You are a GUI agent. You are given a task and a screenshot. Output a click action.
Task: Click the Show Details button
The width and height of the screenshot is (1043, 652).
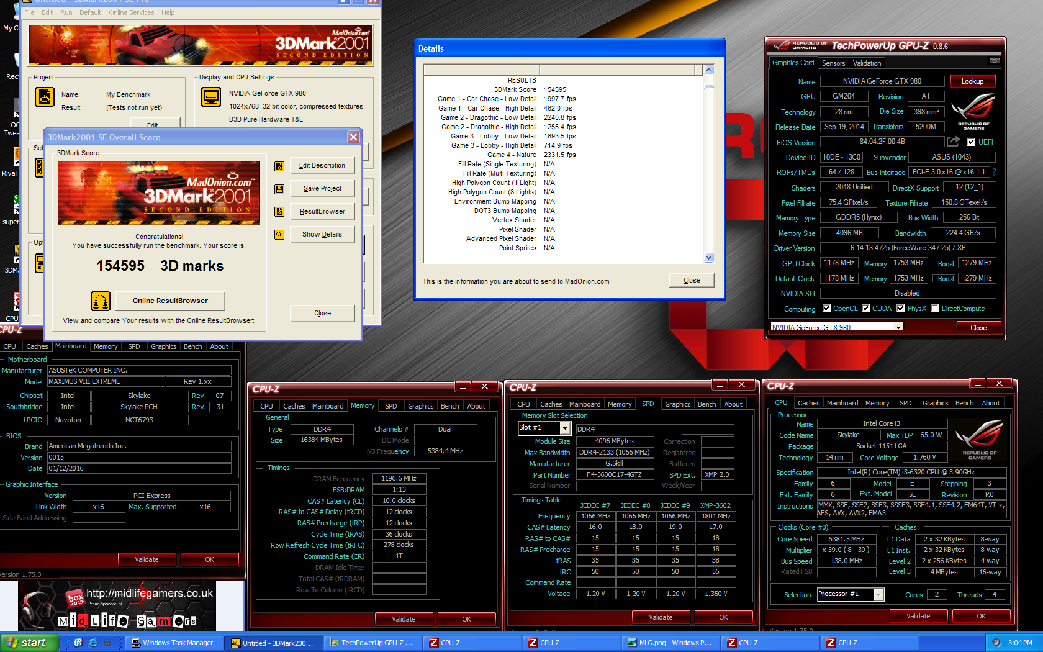(322, 235)
